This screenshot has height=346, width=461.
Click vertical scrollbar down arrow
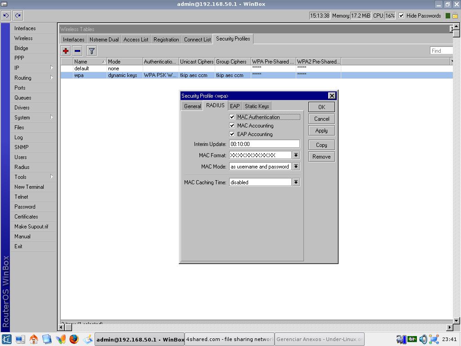pyautogui.click(x=456, y=321)
